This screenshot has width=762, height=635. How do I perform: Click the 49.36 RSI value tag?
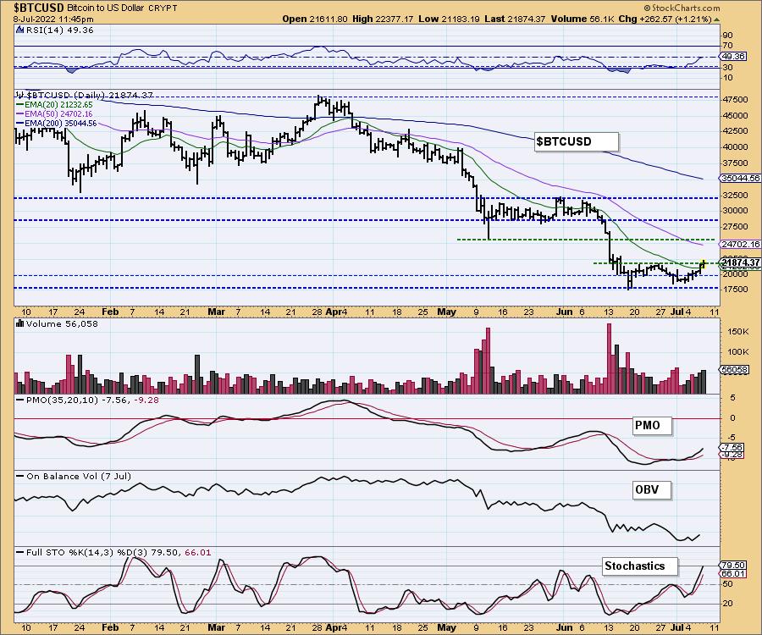point(733,57)
